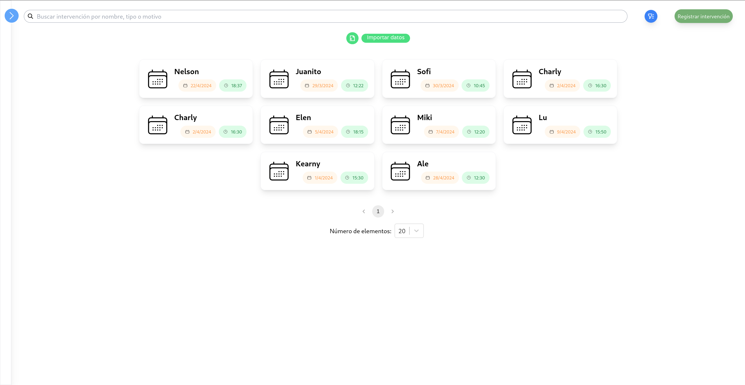Click the search intervention input field
Image resolution: width=745 pixels, height=385 pixels.
tap(329, 17)
